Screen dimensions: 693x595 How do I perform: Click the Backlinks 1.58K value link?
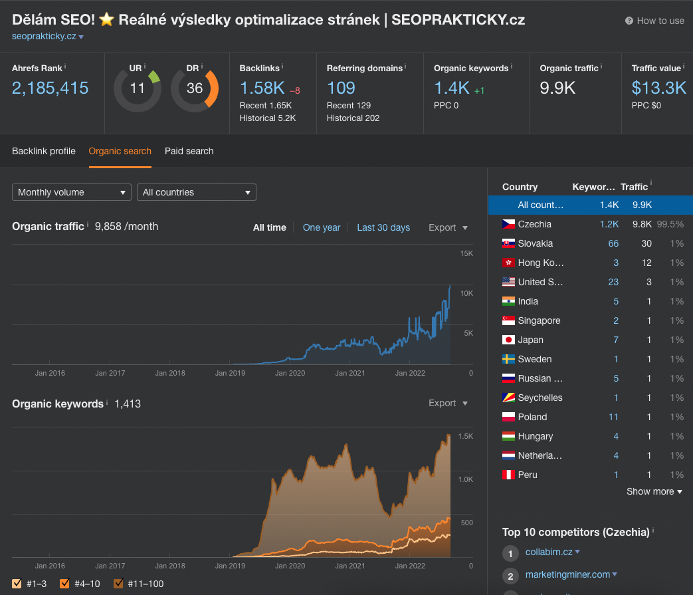pyautogui.click(x=262, y=88)
